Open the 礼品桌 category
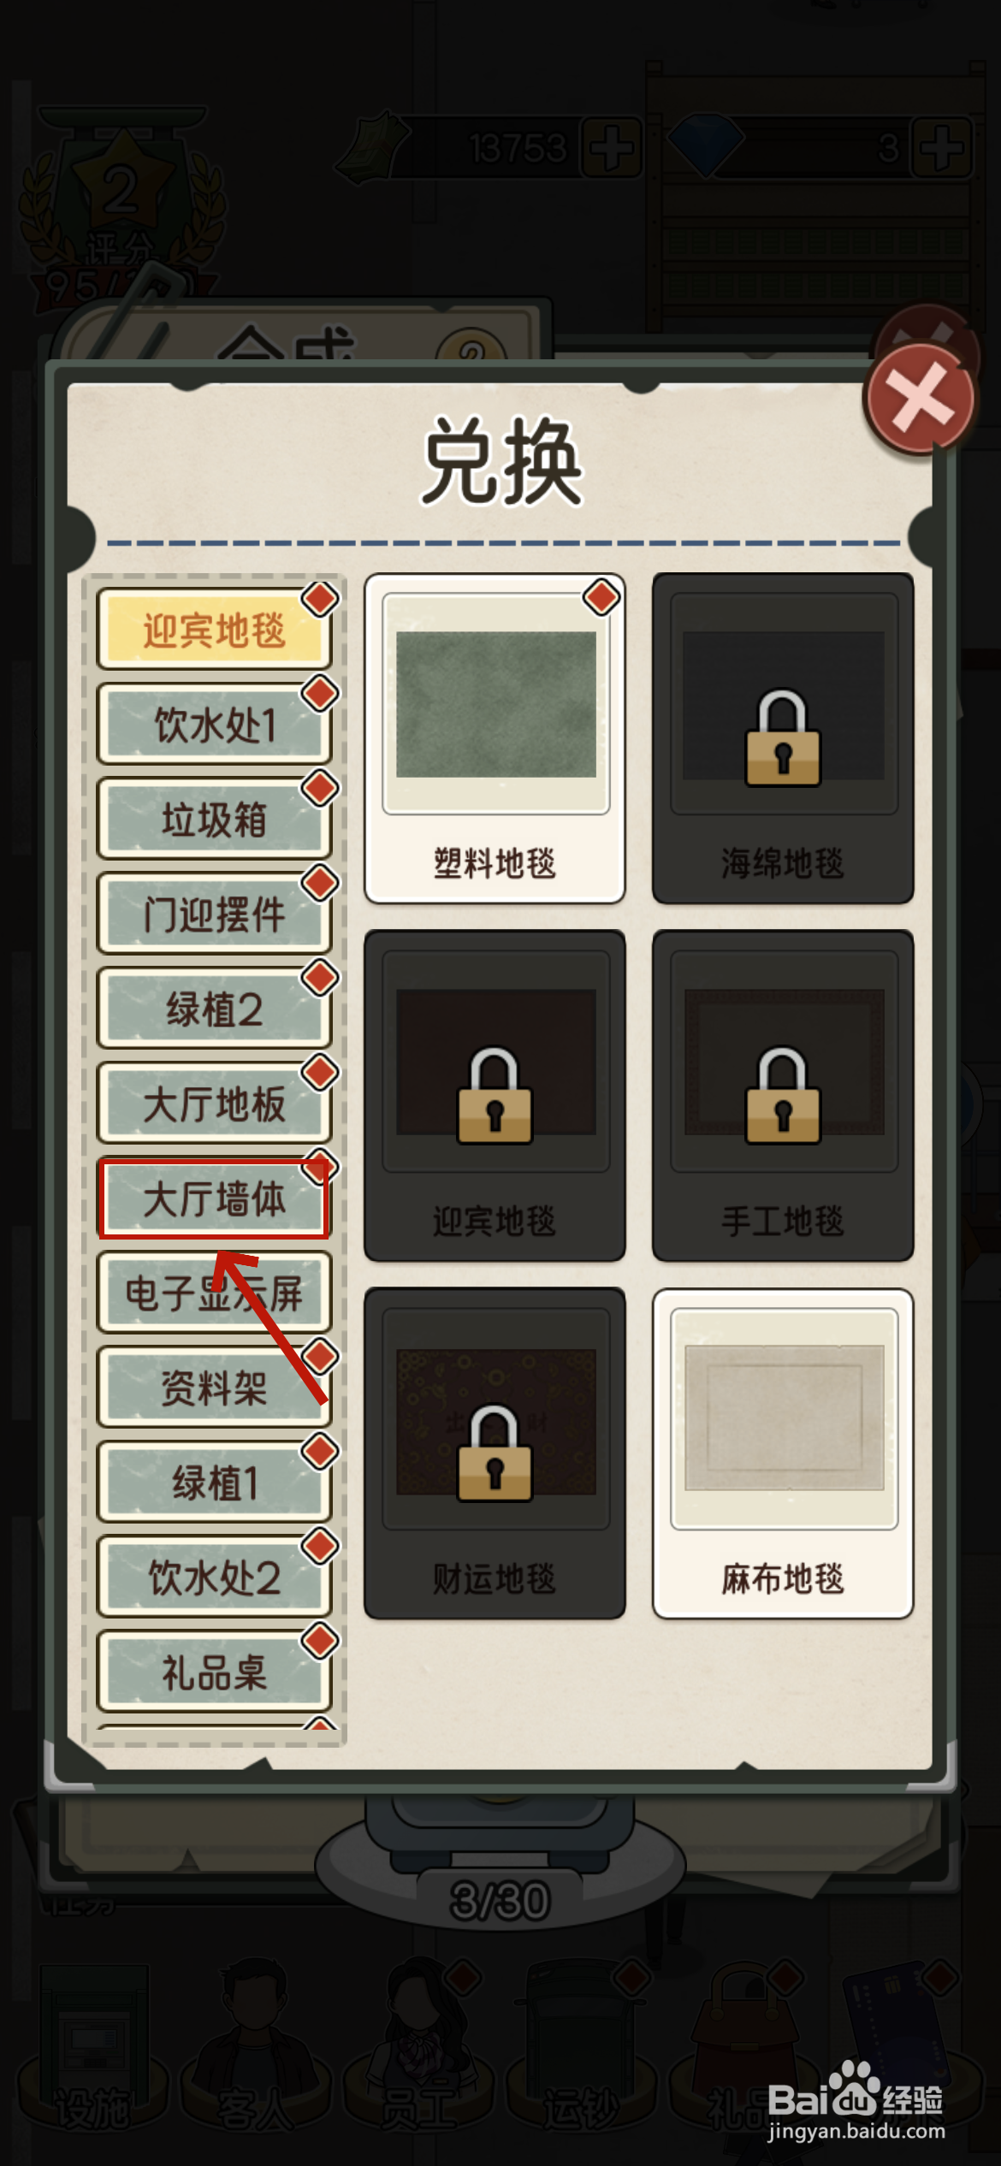 [214, 1672]
